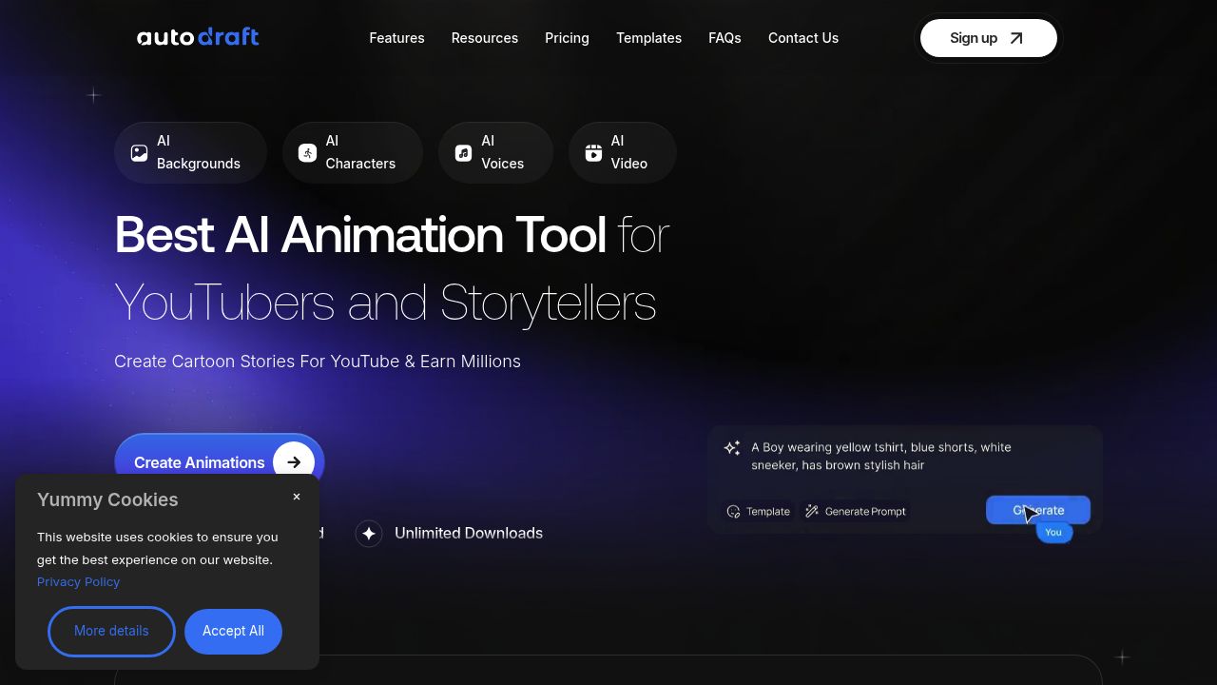Select the AI Video pill
This screenshot has height=685, width=1217.
click(x=622, y=152)
